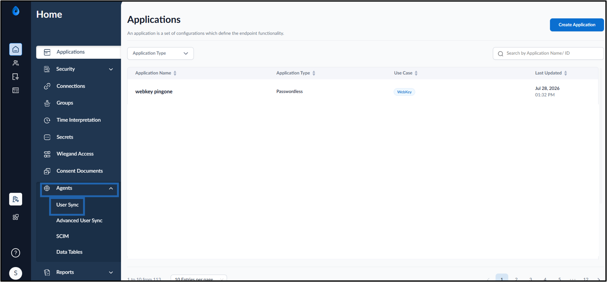This screenshot has height=282, width=607.
Task: Go to page 4 in pagination
Action: [x=545, y=279]
